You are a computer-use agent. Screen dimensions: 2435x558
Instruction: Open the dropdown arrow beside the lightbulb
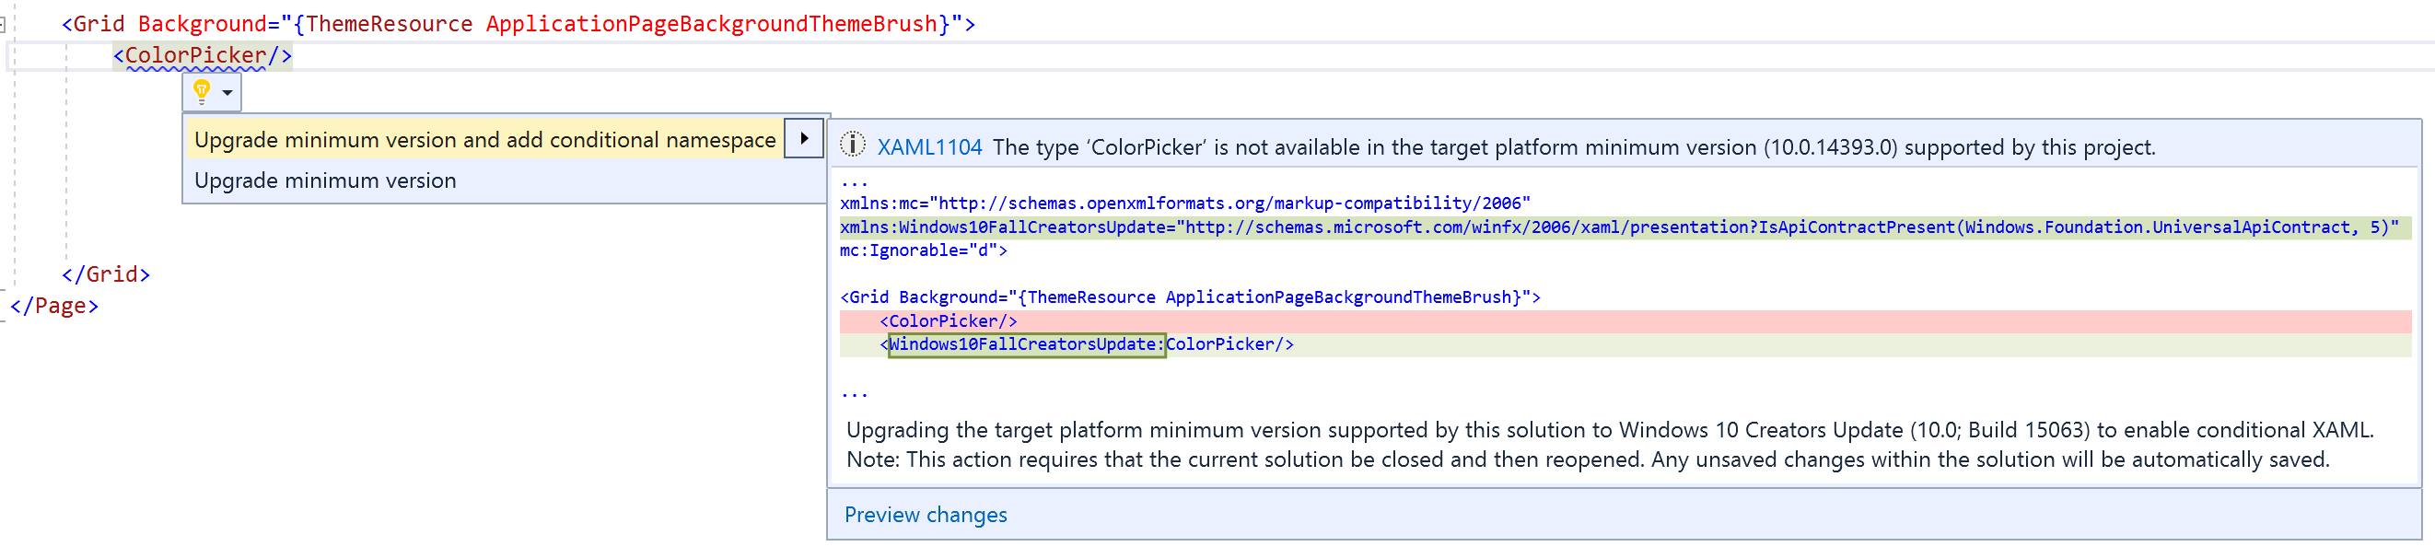tap(227, 93)
